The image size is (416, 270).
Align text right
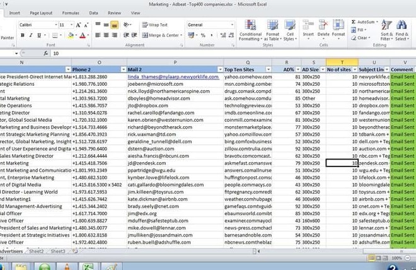[x=114, y=35]
